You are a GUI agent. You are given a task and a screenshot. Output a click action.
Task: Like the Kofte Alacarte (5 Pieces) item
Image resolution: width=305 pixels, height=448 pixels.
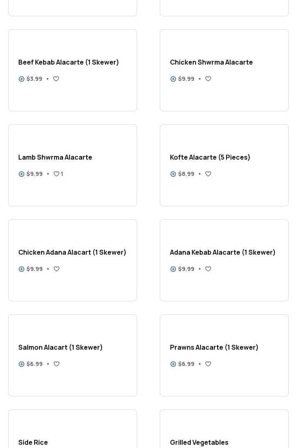(208, 174)
